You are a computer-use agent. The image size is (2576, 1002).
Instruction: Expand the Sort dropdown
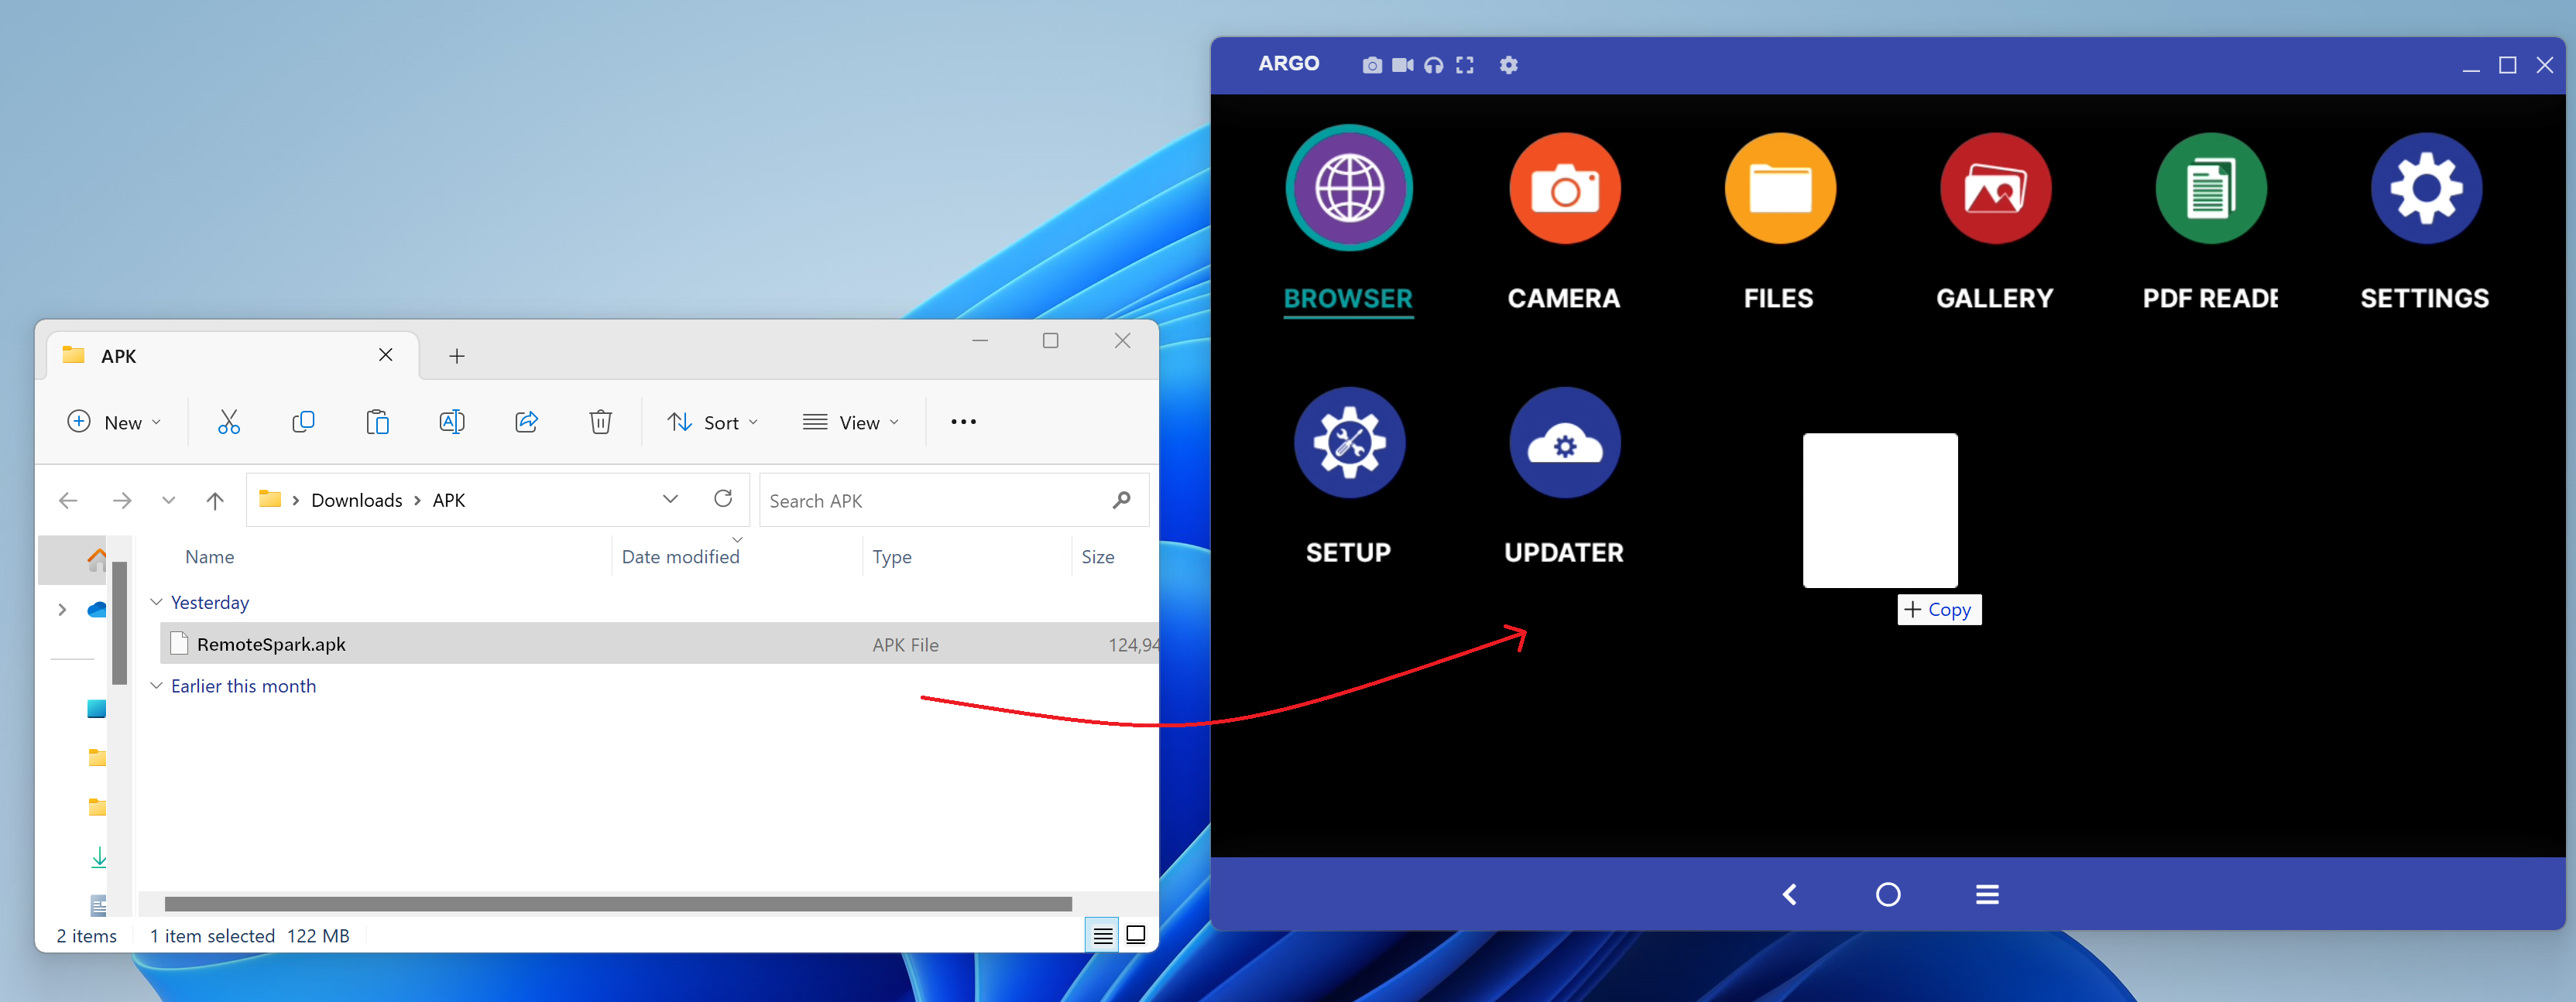pyautogui.click(x=713, y=422)
